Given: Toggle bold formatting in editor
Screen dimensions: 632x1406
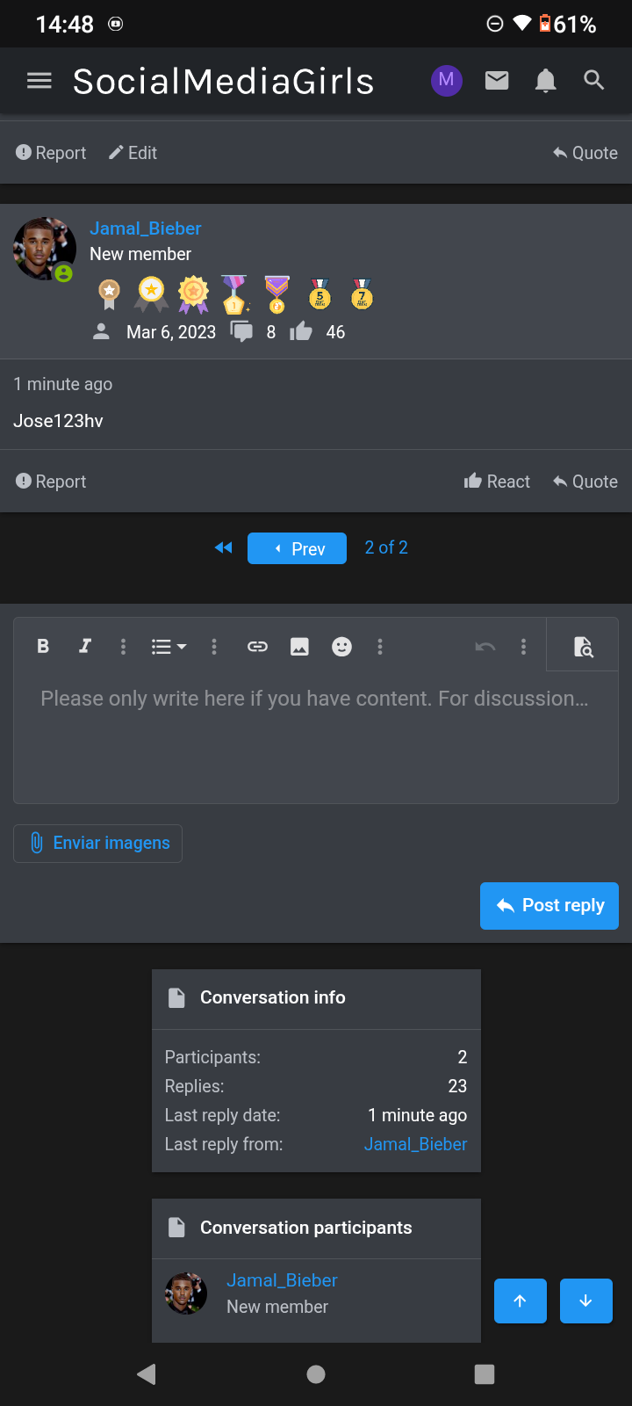Looking at the screenshot, I should coord(43,647).
